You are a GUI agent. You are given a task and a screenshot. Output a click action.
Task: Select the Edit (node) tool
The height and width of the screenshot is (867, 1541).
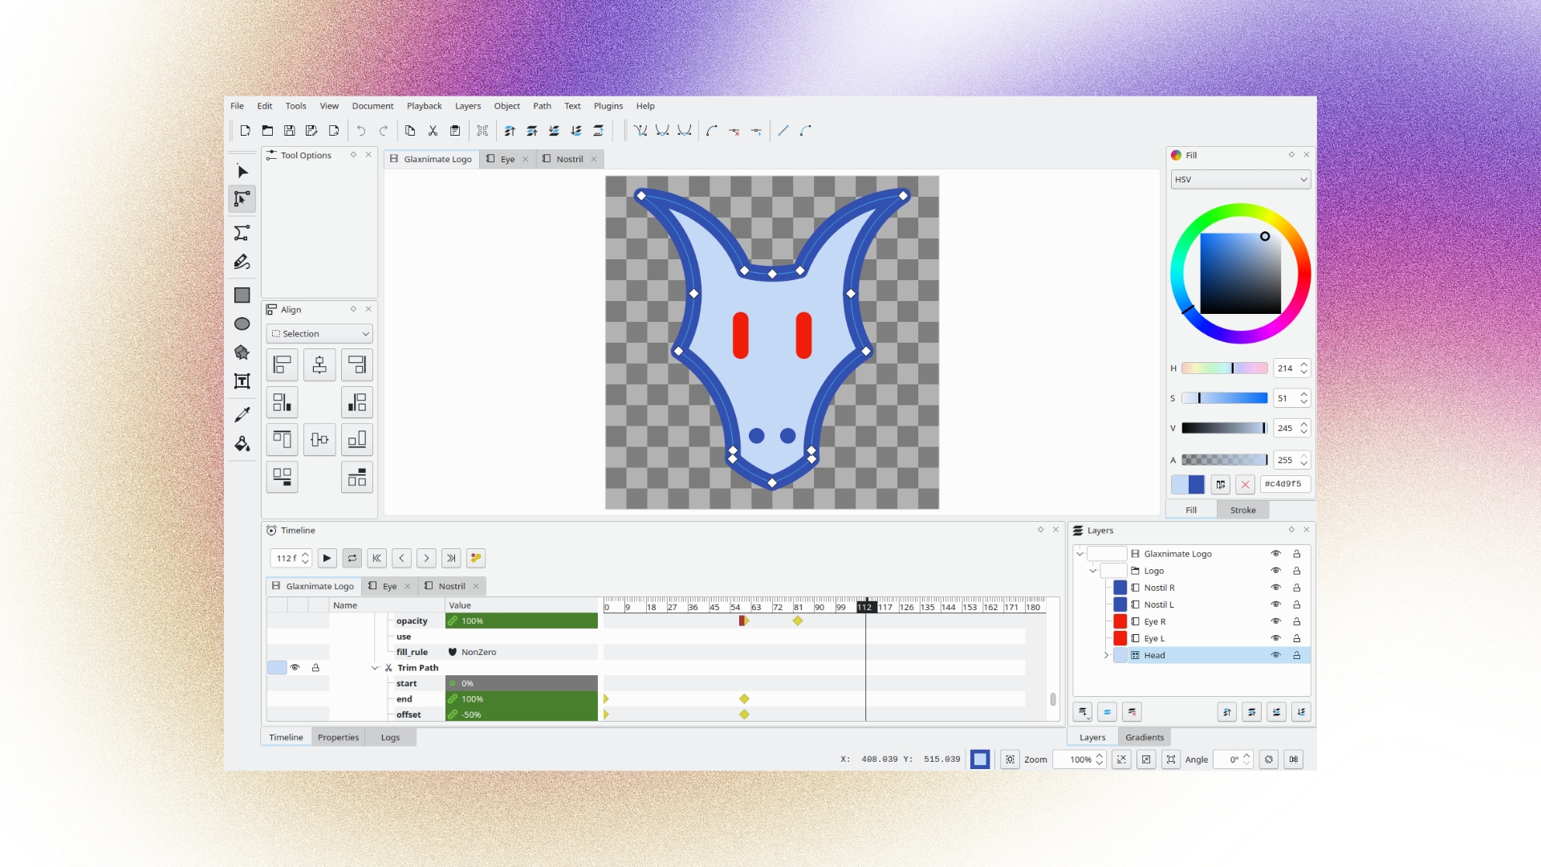242,199
